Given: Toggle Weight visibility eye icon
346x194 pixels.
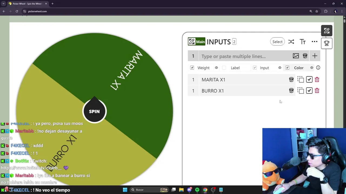Looking at the screenshot, I should pos(216,68).
